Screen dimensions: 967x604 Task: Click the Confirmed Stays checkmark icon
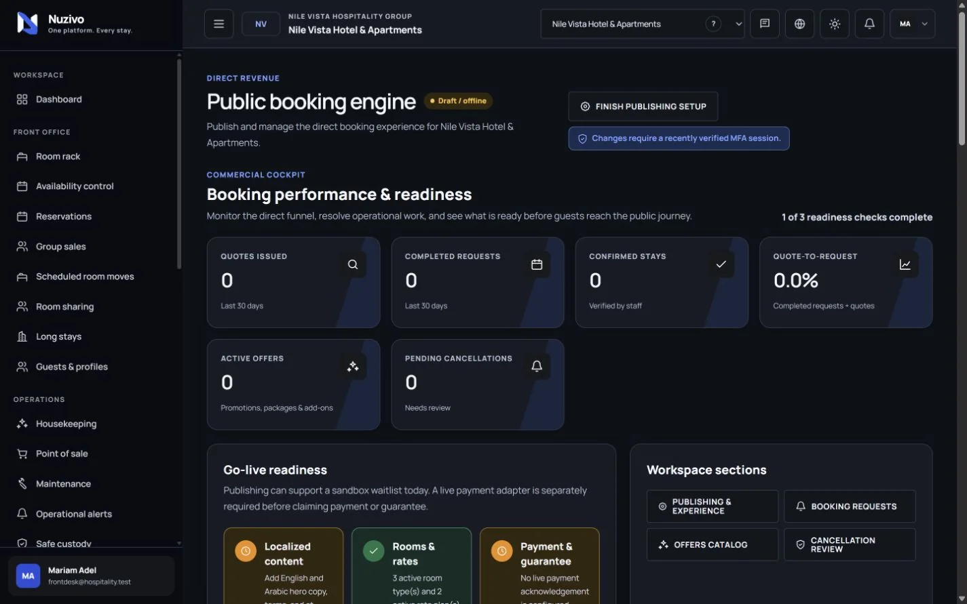point(721,264)
